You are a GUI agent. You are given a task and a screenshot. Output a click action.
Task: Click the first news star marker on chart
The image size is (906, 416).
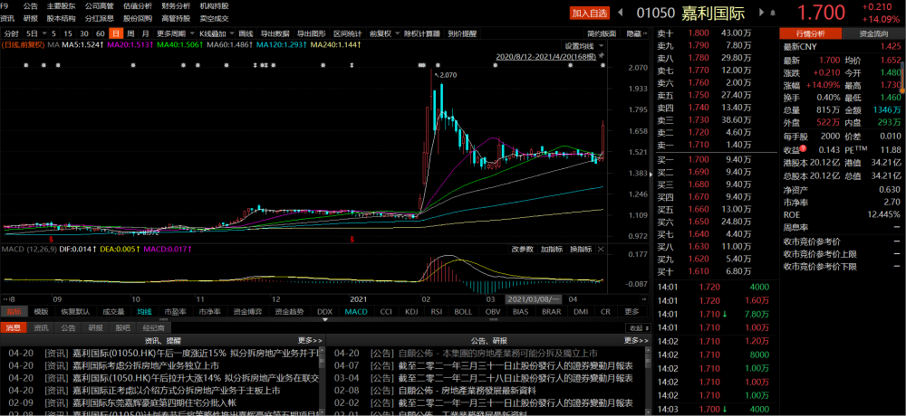click(26, 65)
